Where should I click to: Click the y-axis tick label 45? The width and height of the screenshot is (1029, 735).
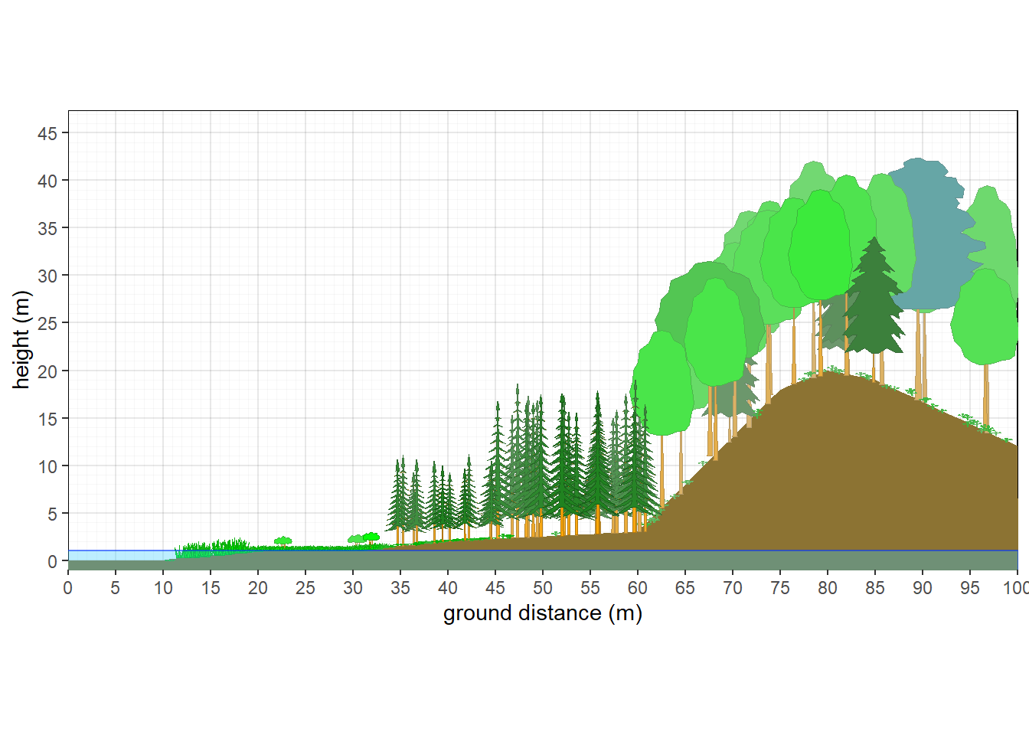point(47,133)
